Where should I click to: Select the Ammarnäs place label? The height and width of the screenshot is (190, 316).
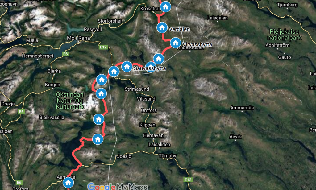click(x=242, y=108)
